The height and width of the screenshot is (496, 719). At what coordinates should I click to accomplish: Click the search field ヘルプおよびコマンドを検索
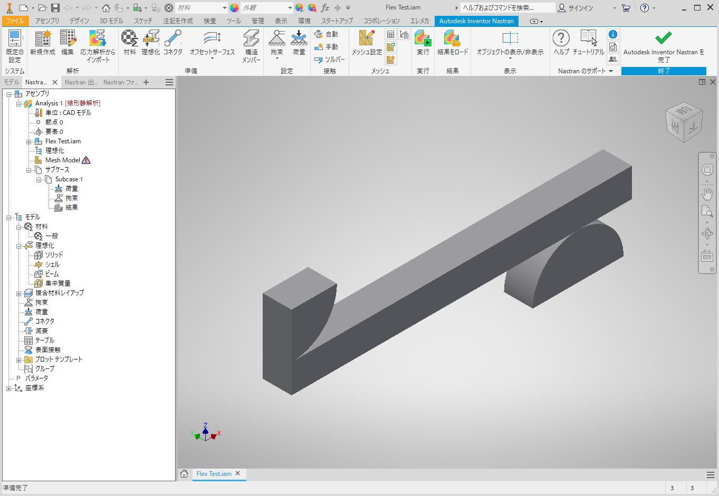tap(507, 8)
